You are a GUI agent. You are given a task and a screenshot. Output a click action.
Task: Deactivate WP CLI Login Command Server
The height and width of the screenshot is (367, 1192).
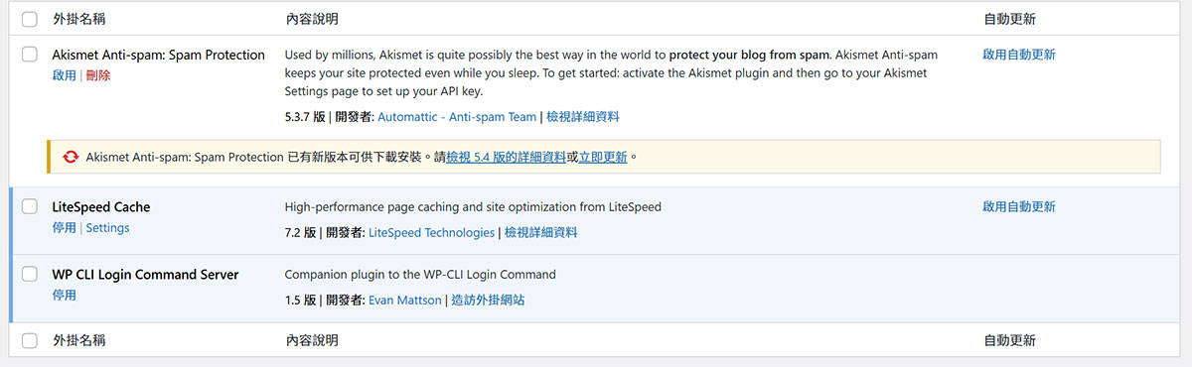(x=64, y=295)
